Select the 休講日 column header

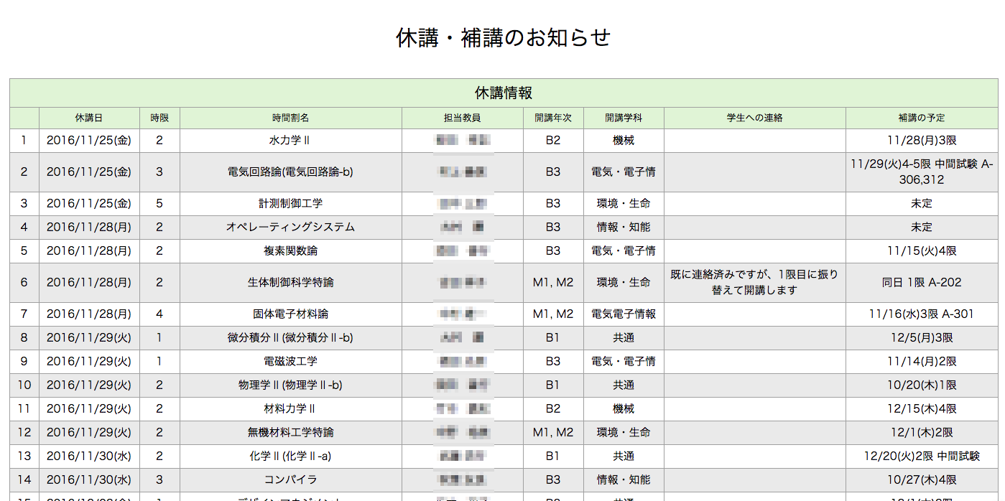pyautogui.click(x=89, y=118)
